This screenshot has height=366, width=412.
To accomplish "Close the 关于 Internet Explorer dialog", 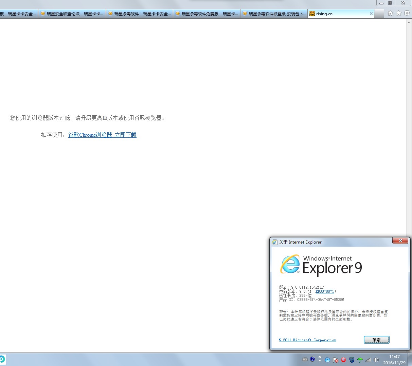I will coord(400,240).
